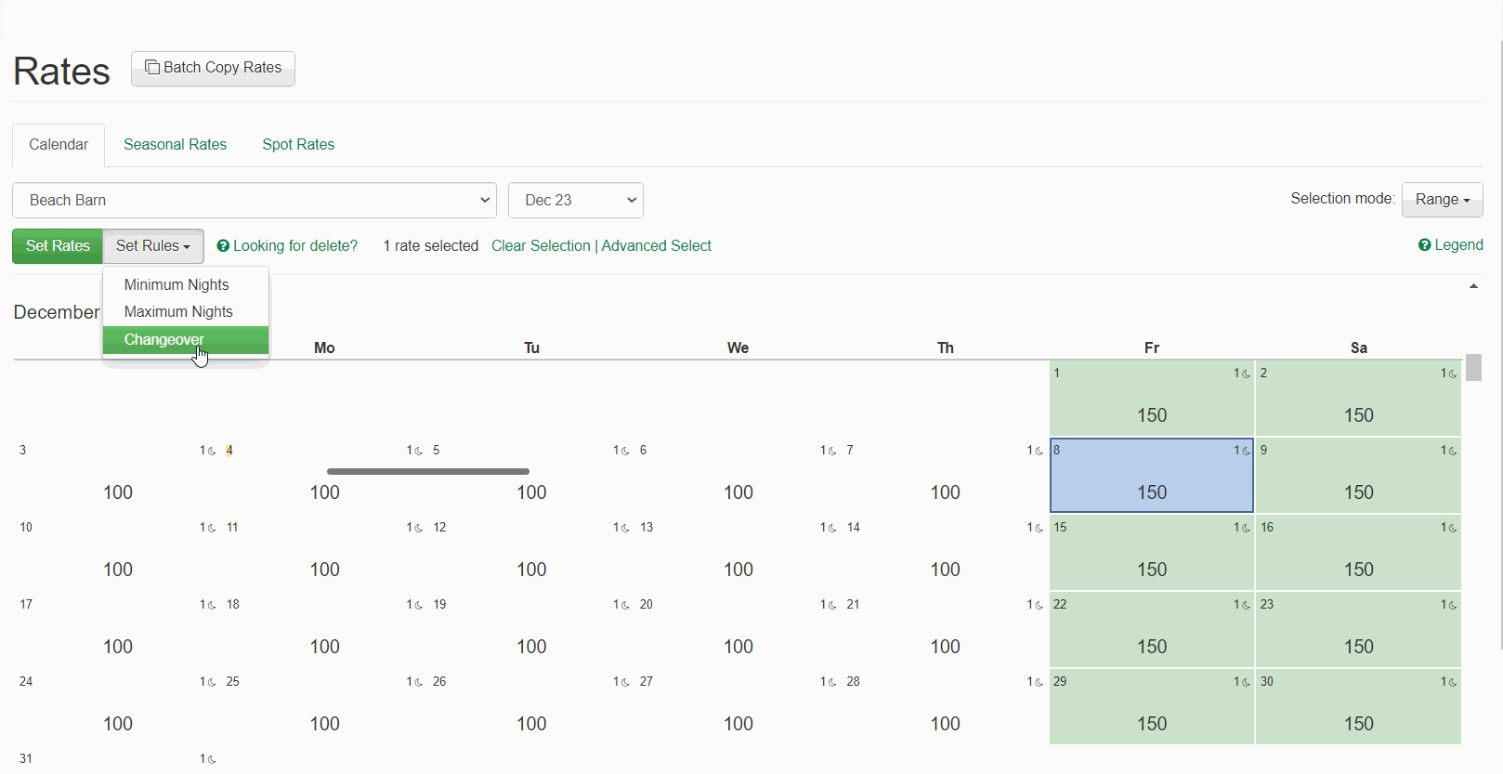1503x774 pixels.
Task: Click the Looking for delete help icon
Action: (223, 246)
